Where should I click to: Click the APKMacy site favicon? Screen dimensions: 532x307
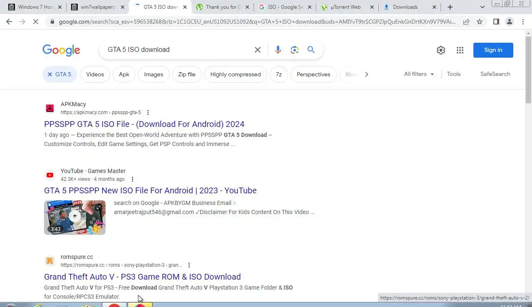pyautogui.click(x=50, y=108)
